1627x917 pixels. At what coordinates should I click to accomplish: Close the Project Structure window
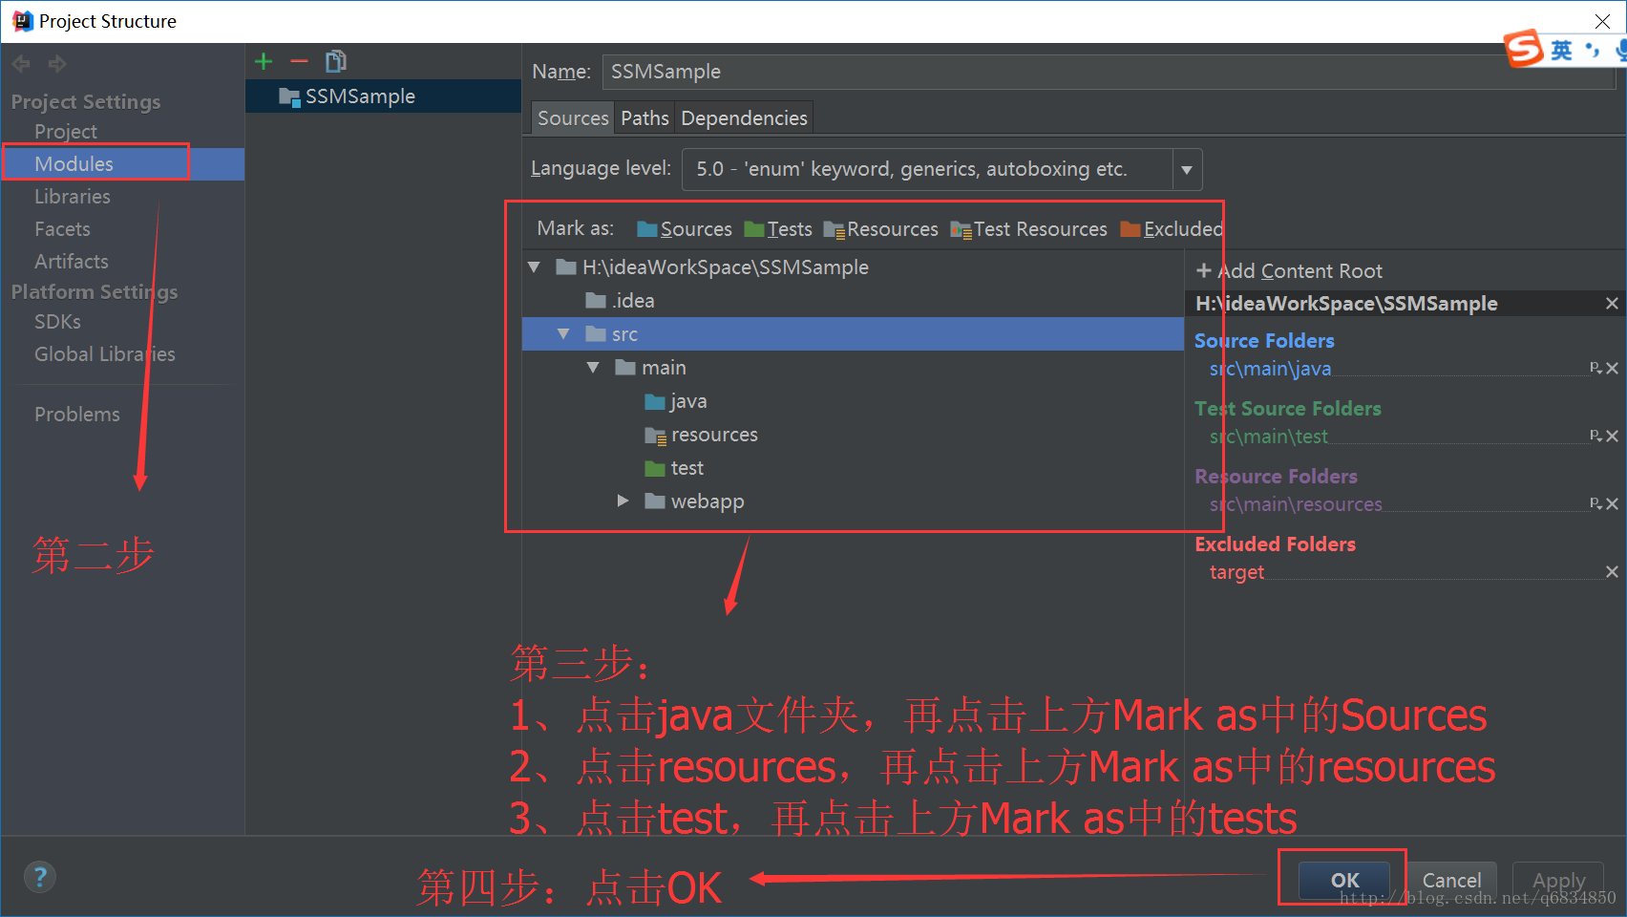click(1602, 21)
